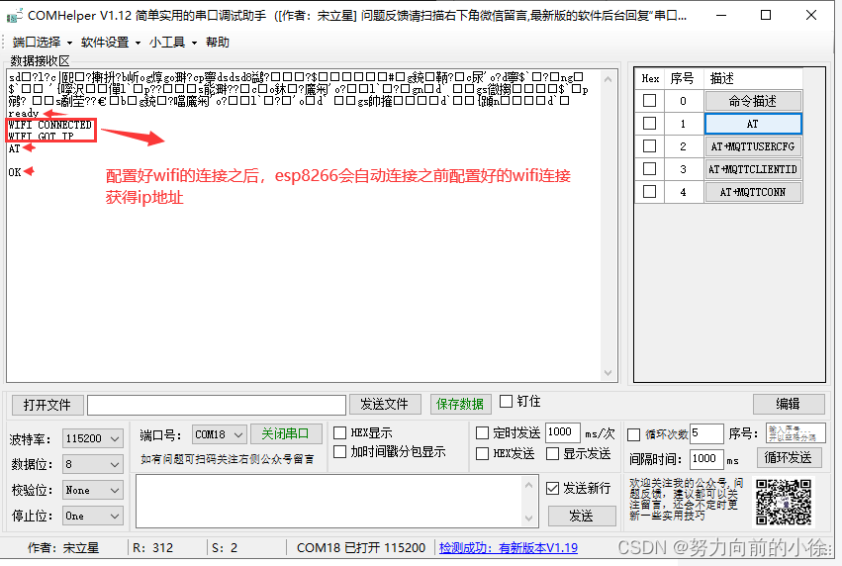This screenshot has height=566, width=842.
Task: Click receive area scrollbar down arrow
Action: click(x=608, y=373)
